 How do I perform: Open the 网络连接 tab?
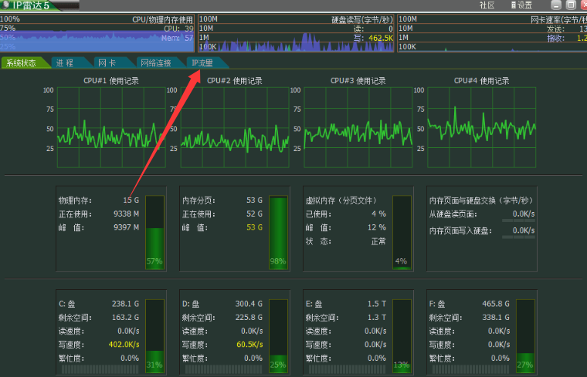pos(155,63)
